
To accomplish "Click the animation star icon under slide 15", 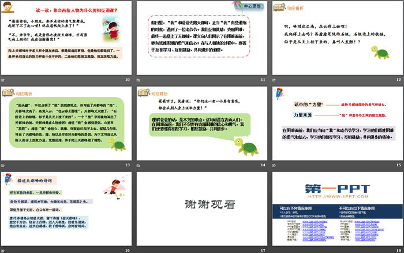I will (x=274, y=165).
